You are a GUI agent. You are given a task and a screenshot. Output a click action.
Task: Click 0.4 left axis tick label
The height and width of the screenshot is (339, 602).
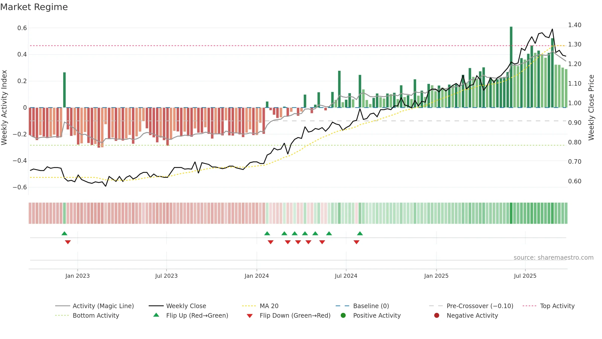22,54
